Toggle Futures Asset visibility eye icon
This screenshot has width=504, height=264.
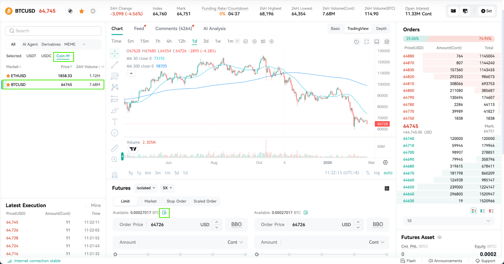pyautogui.click(x=440, y=237)
